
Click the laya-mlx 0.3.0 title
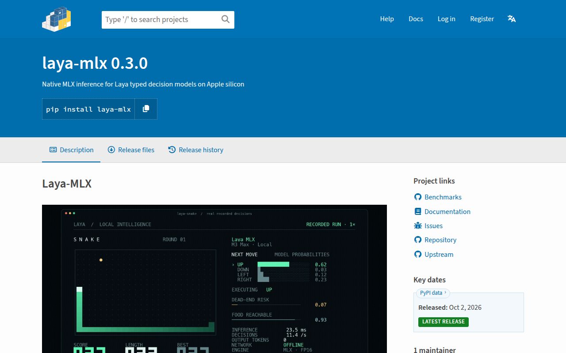(x=95, y=63)
